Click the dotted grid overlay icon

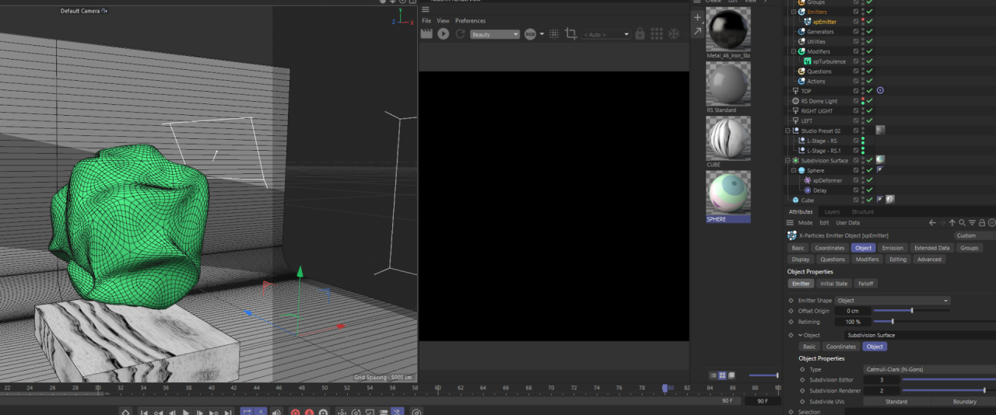[x=554, y=34]
